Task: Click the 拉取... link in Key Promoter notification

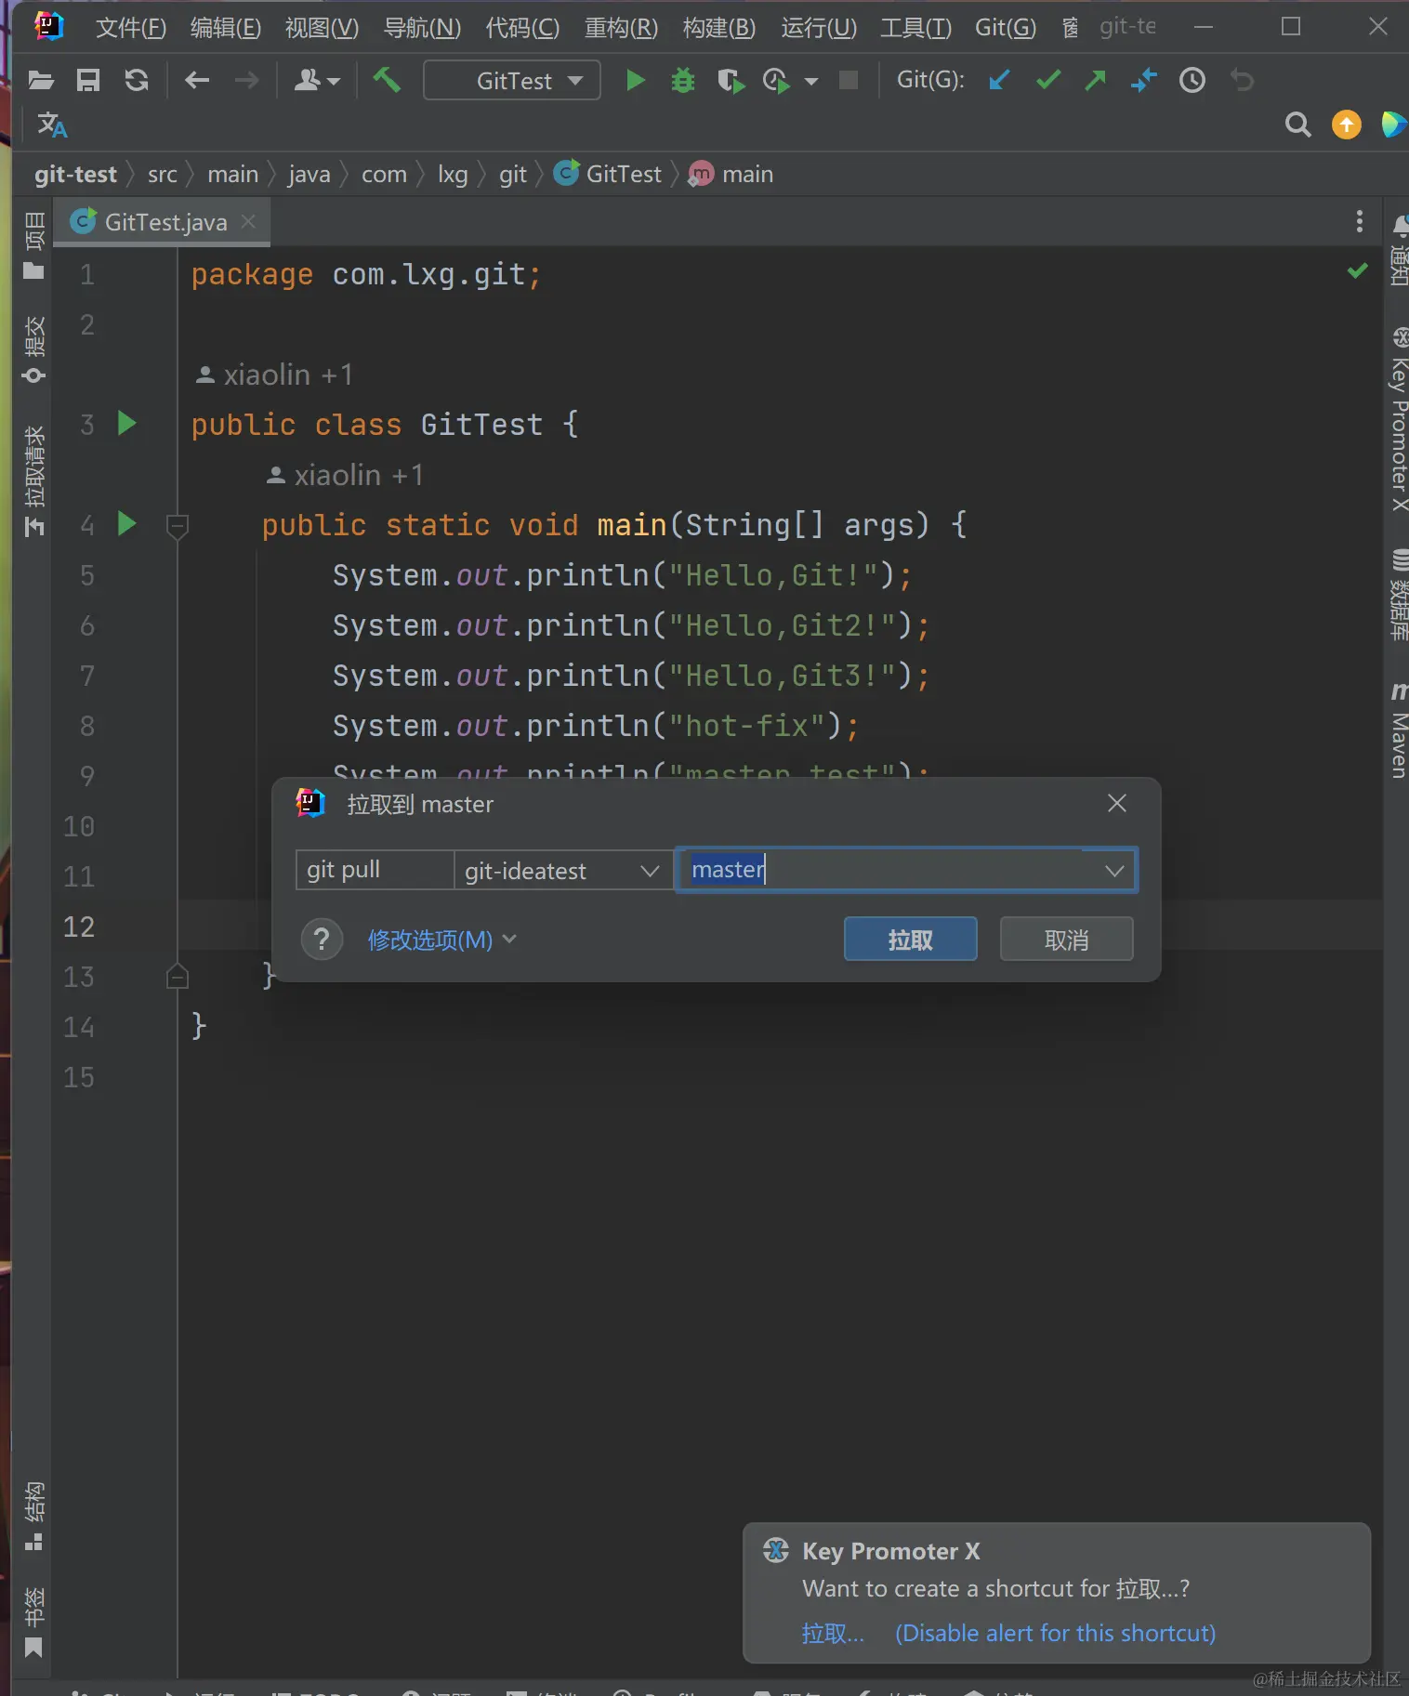Action: (x=833, y=1633)
